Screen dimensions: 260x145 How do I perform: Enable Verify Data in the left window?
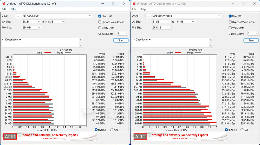click(x=100, y=28)
